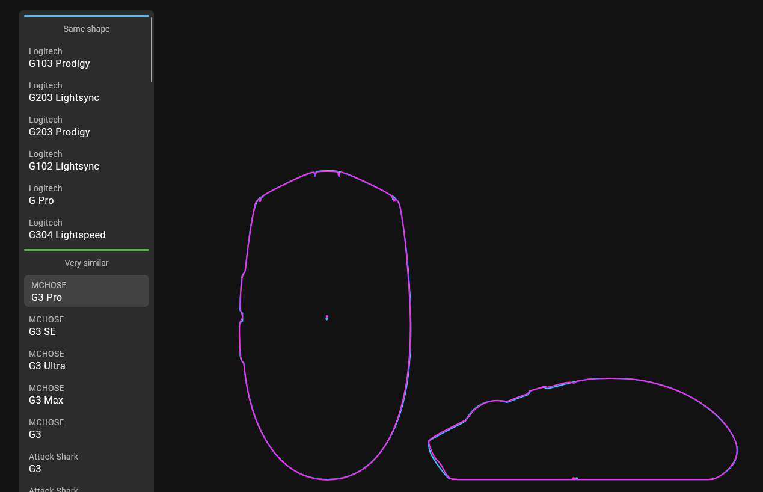Click the side-view mouse profile outline

click(x=583, y=429)
